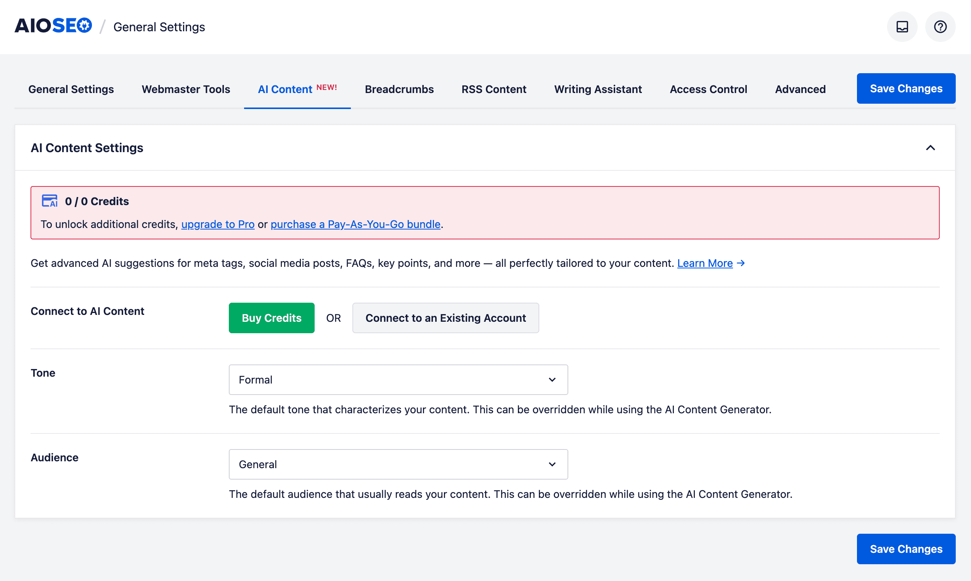Click Connect to an Existing Account
This screenshot has height=581, width=971.
[445, 318]
